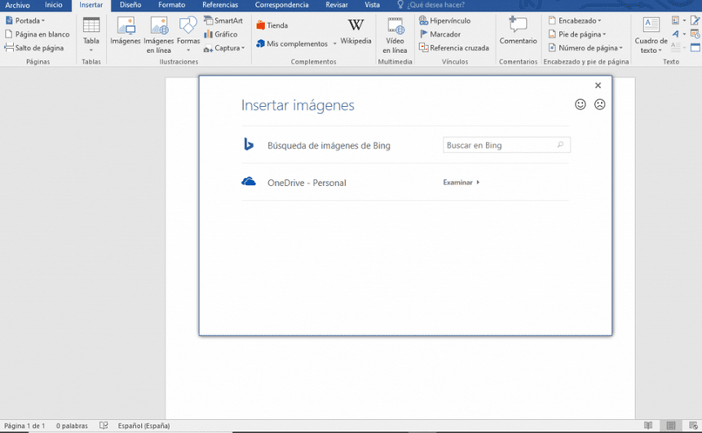The height and width of the screenshot is (433, 702).
Task: Click Examinar next to OneDrive
Action: coord(461,183)
